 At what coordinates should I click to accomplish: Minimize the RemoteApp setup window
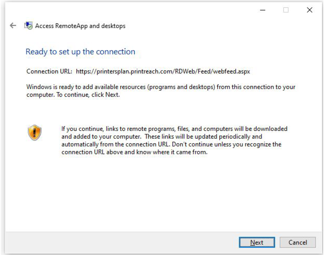point(263,10)
